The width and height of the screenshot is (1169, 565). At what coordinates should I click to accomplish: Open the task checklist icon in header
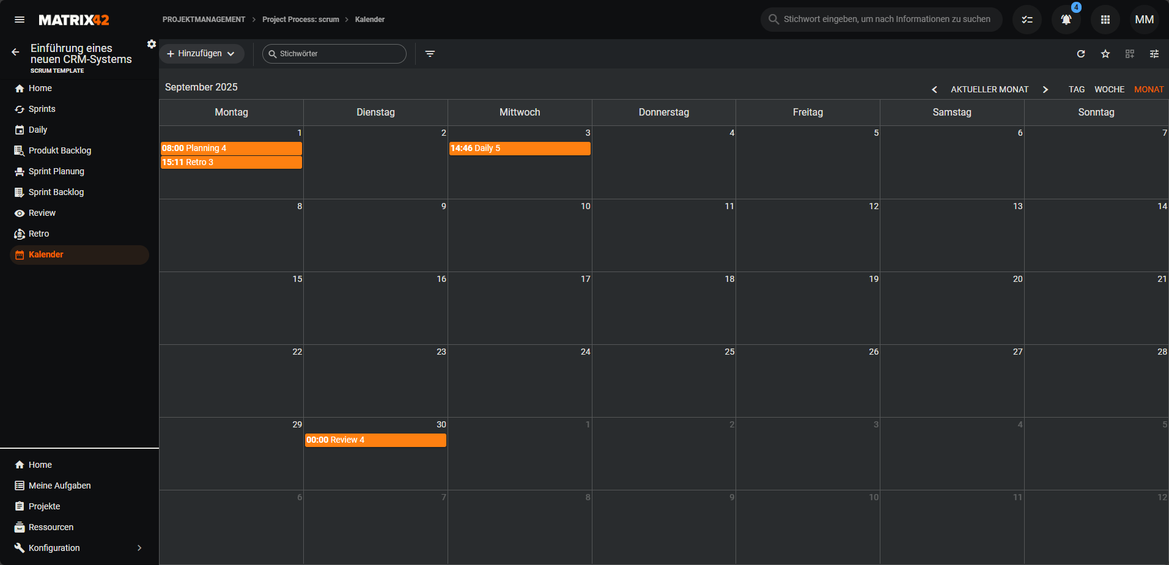coord(1027,20)
